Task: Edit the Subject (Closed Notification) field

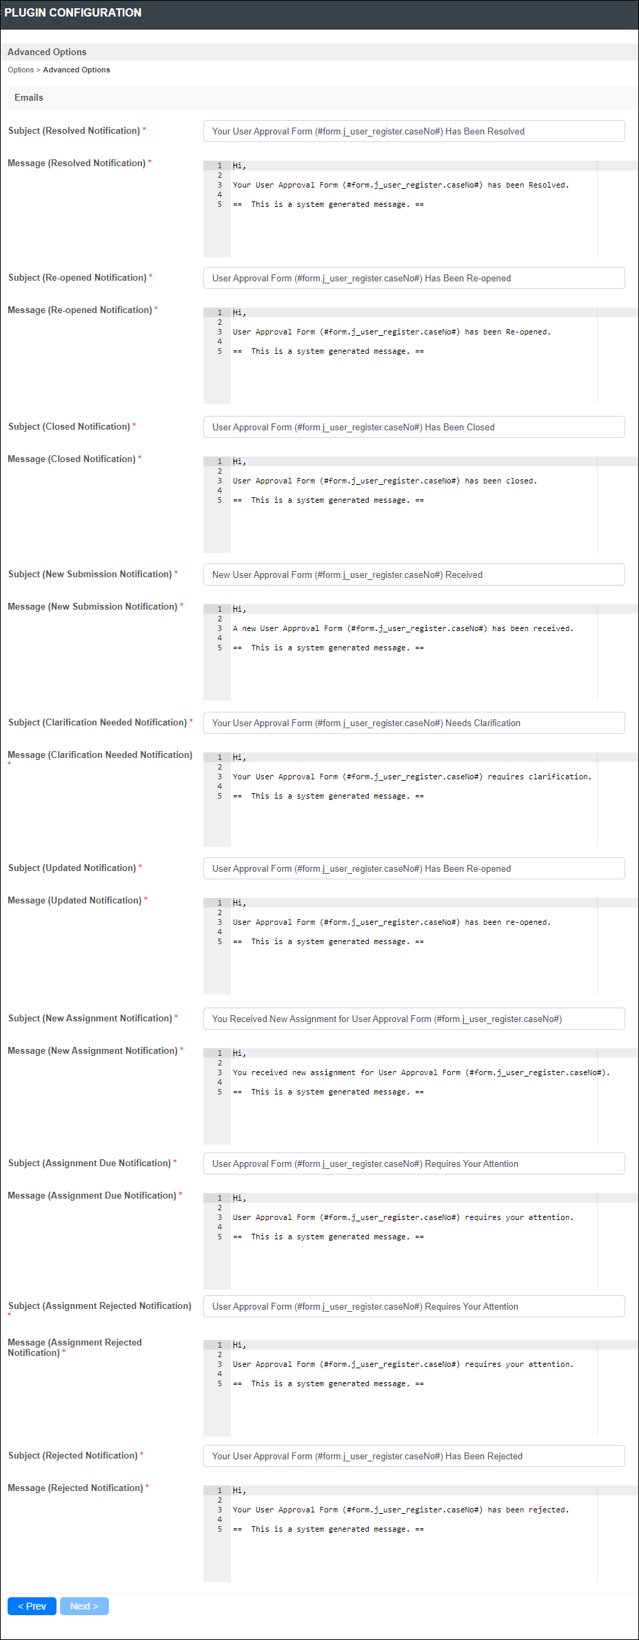Action: [414, 427]
